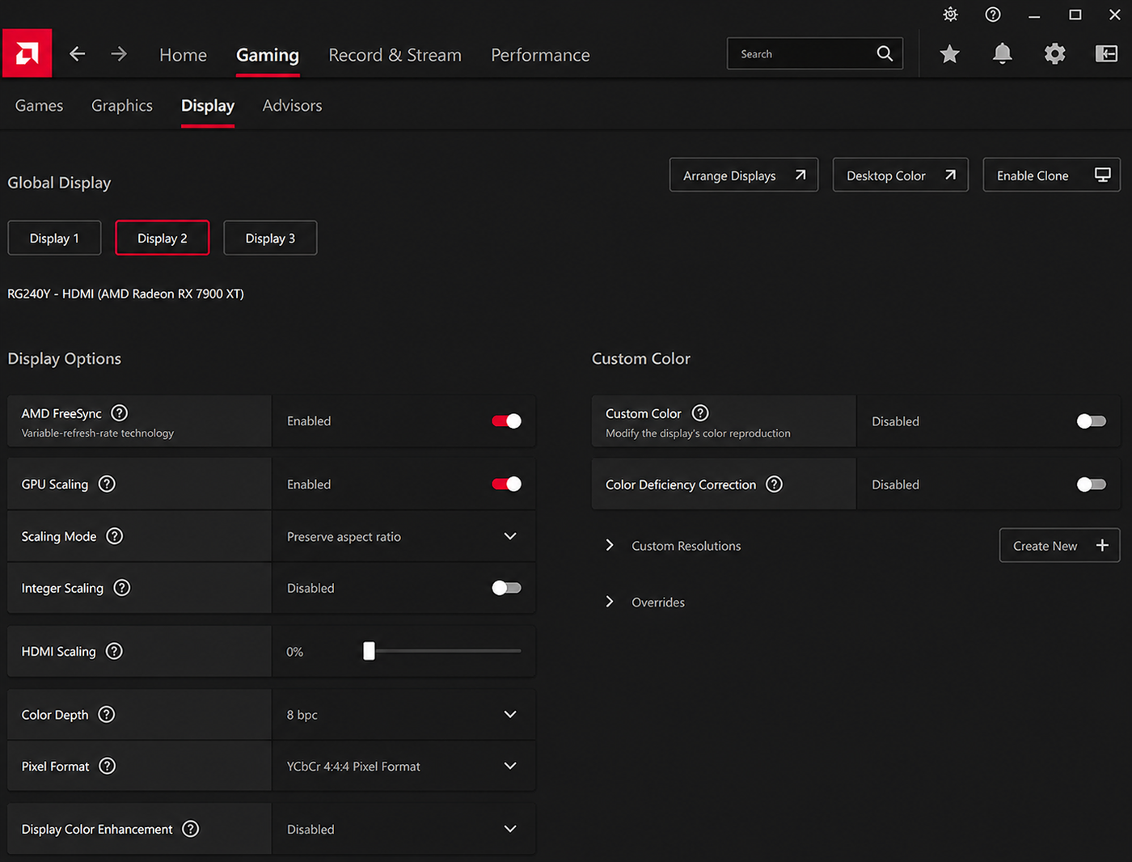
Task: Select Display 2 button
Action: click(x=163, y=238)
